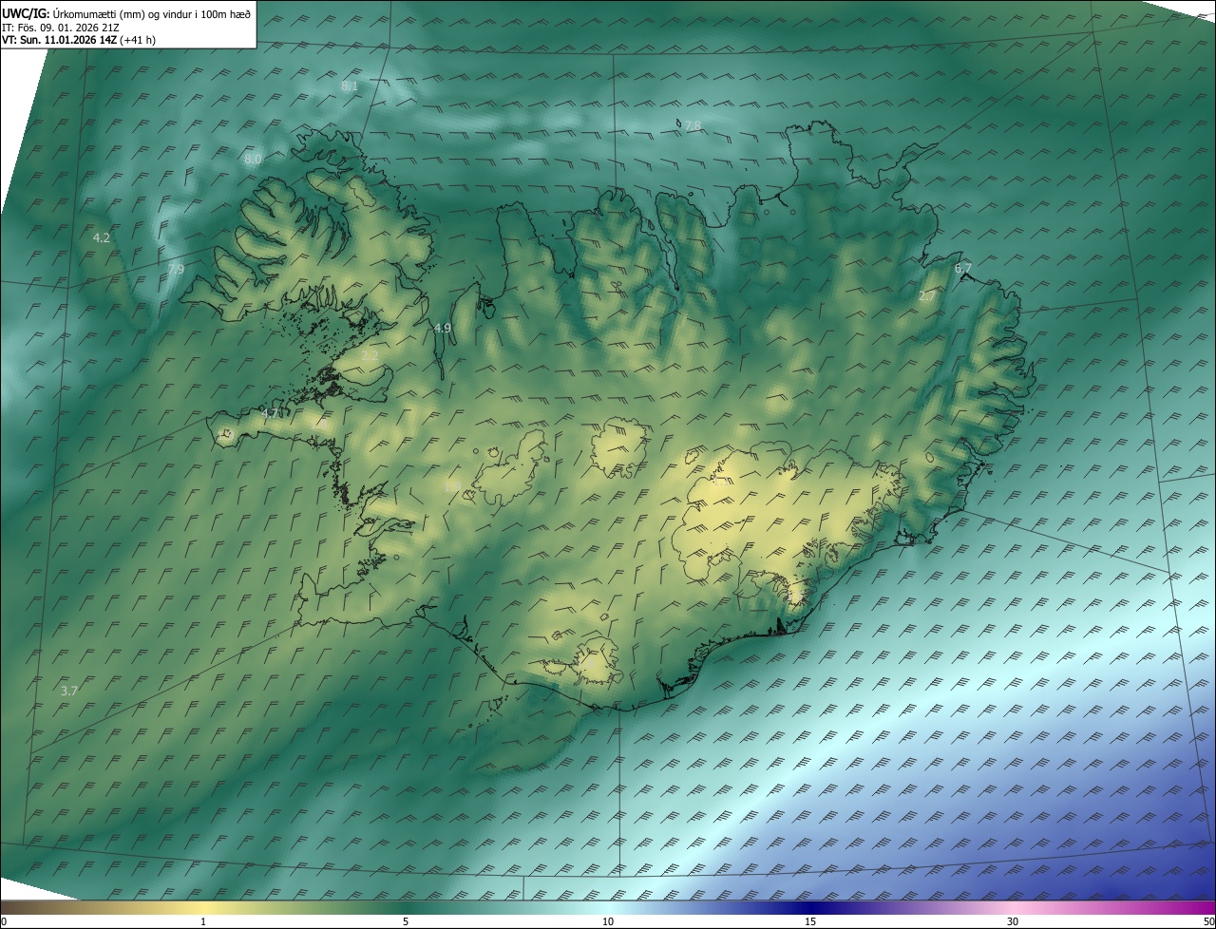
Task: Click the 4.9 value label
Action: [x=443, y=328]
